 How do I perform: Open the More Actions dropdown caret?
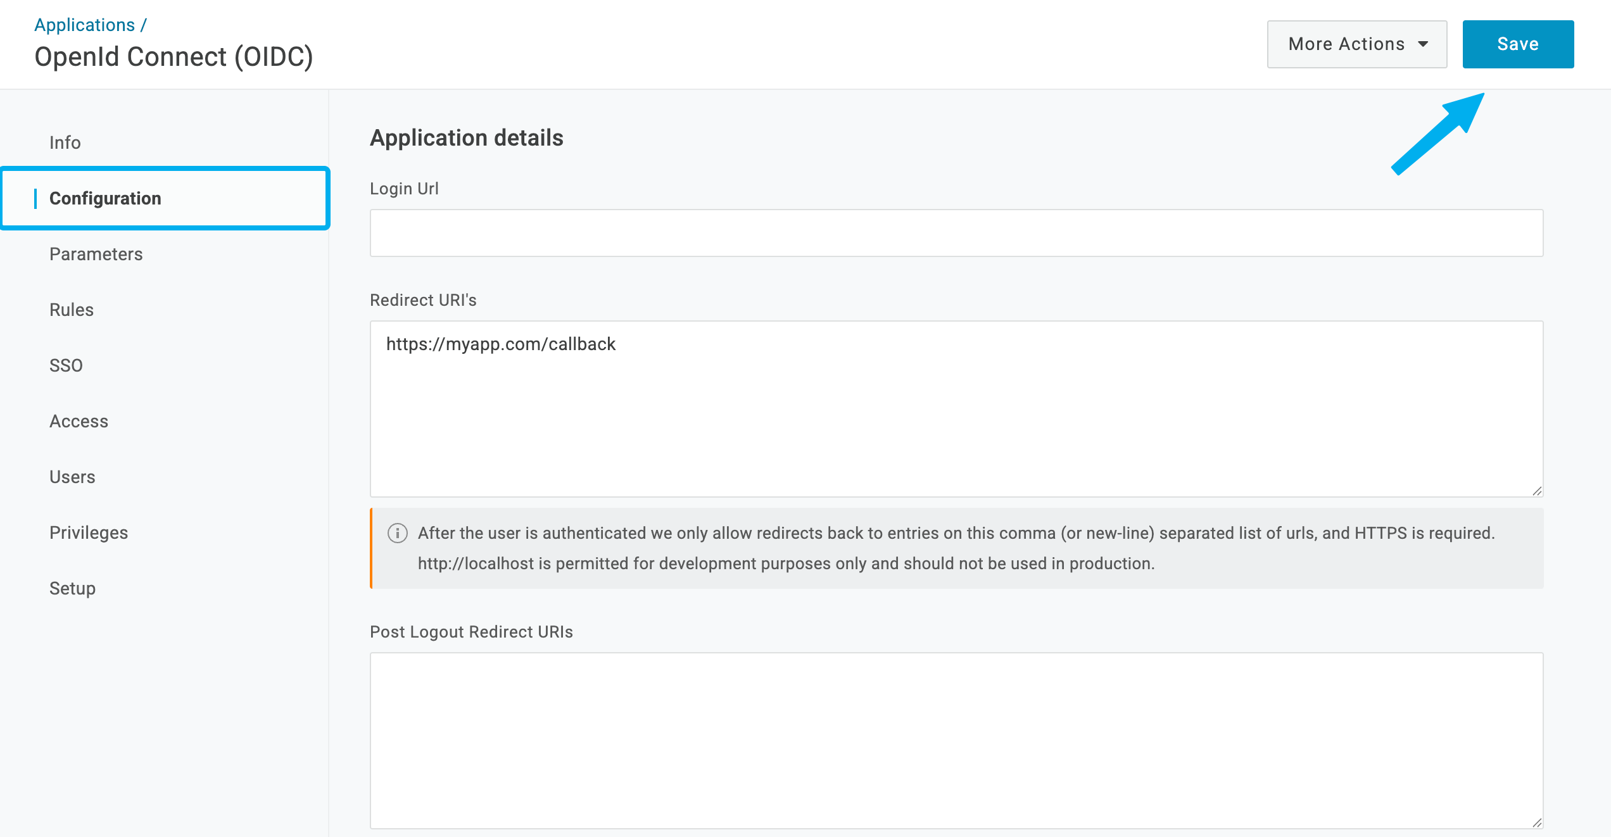click(1424, 44)
